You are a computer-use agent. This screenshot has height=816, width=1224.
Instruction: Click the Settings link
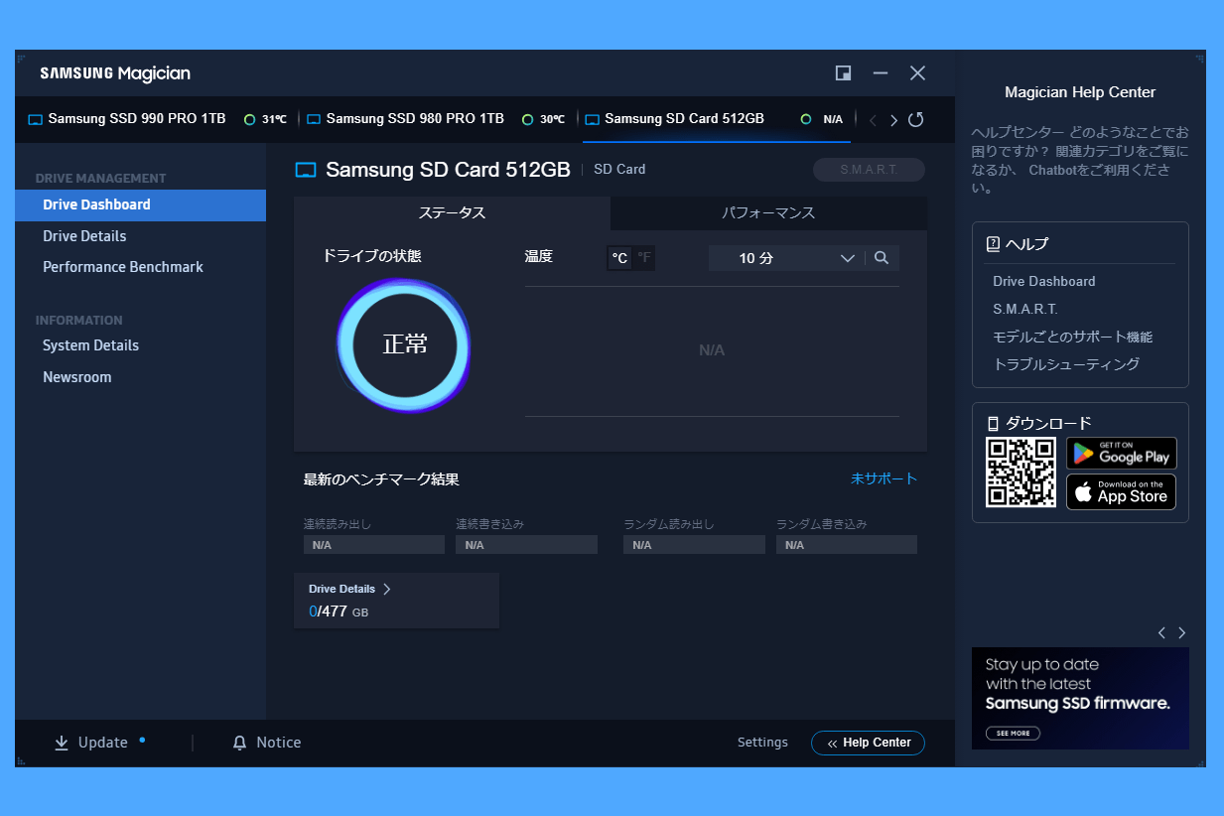tap(762, 743)
